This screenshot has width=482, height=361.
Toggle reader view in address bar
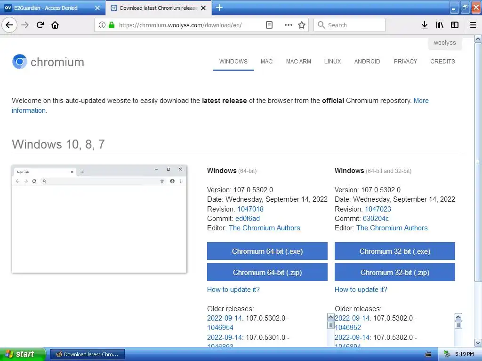coord(269,25)
